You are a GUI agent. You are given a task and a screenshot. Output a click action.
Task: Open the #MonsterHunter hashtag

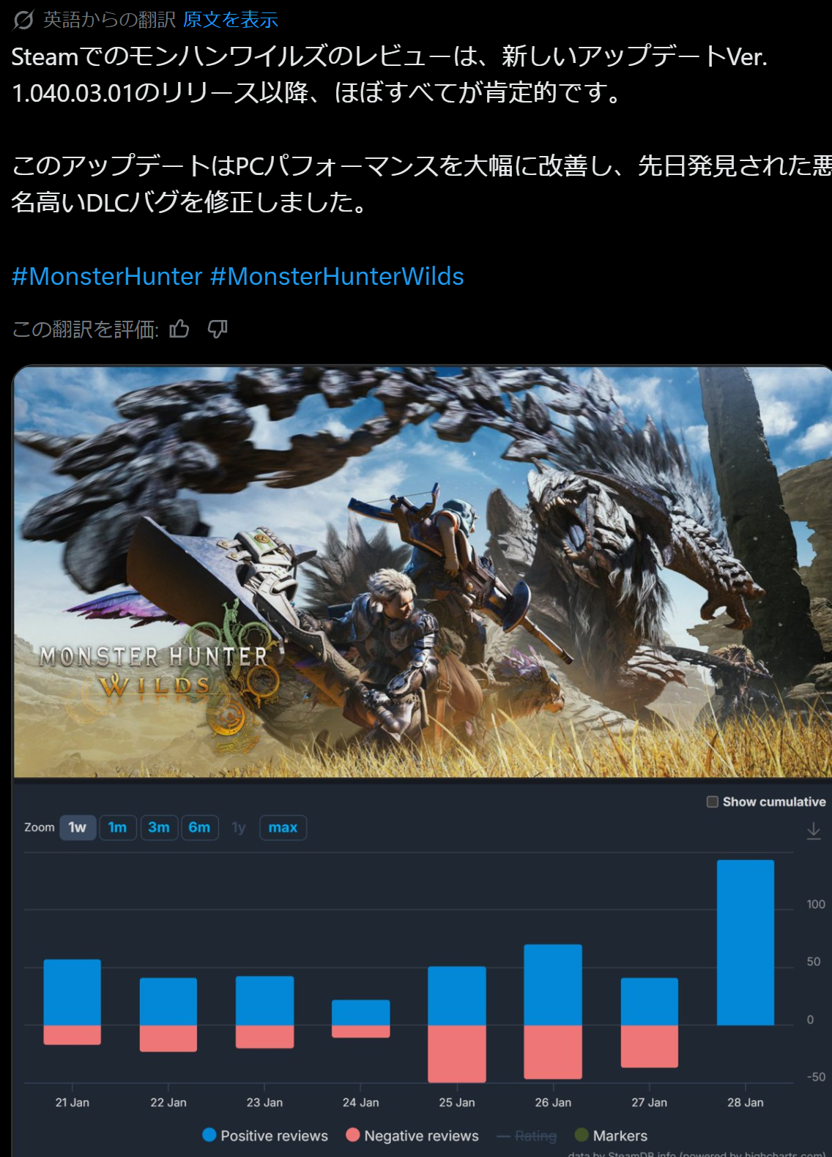(x=107, y=277)
